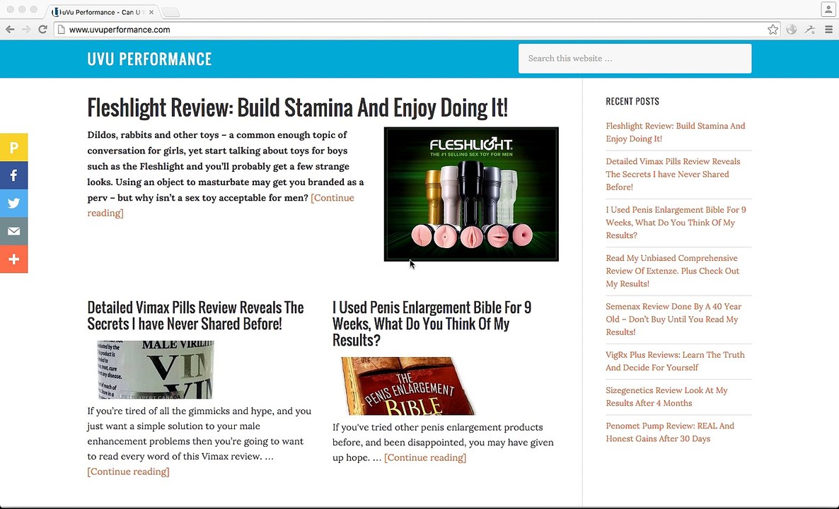Go back with browser back arrow

coord(10,30)
